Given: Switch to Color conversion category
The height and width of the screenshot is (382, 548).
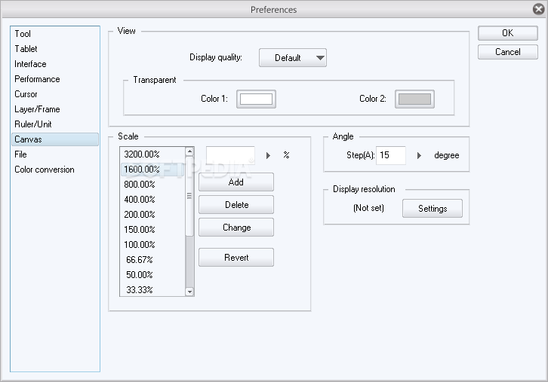Looking at the screenshot, I should 45,170.
